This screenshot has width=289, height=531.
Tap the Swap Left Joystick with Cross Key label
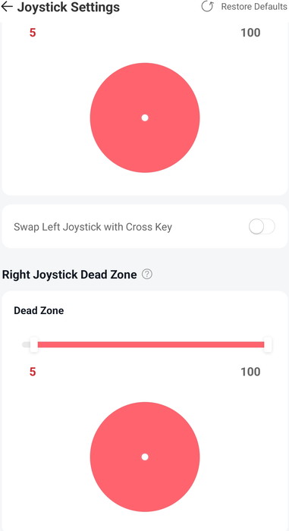click(93, 227)
